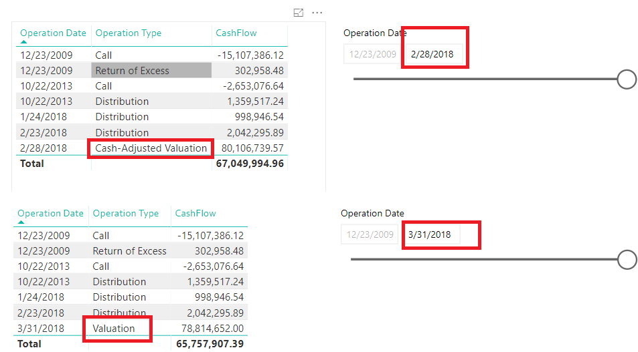Click CashFlow header in upper table
The image size is (638, 352).
[x=236, y=33]
